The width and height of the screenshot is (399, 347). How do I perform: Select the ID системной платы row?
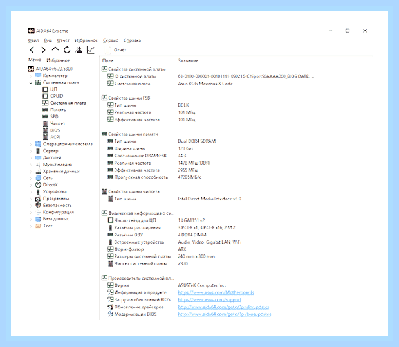point(211,76)
